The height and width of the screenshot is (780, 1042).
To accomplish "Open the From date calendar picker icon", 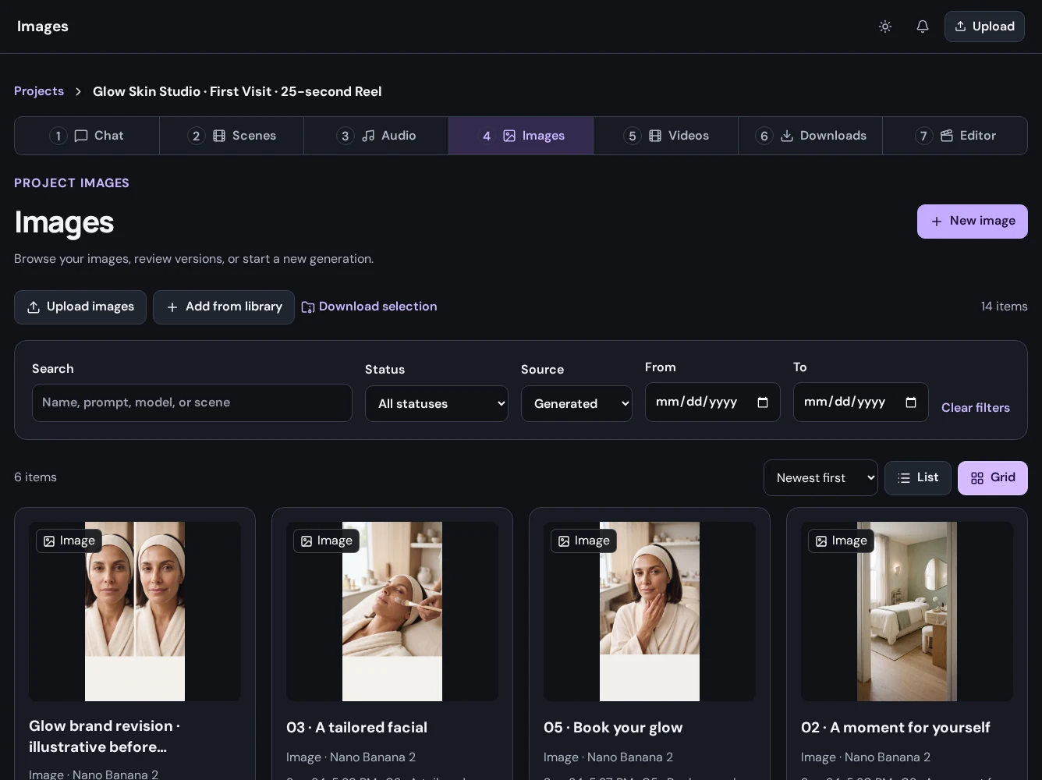I will [763, 402].
